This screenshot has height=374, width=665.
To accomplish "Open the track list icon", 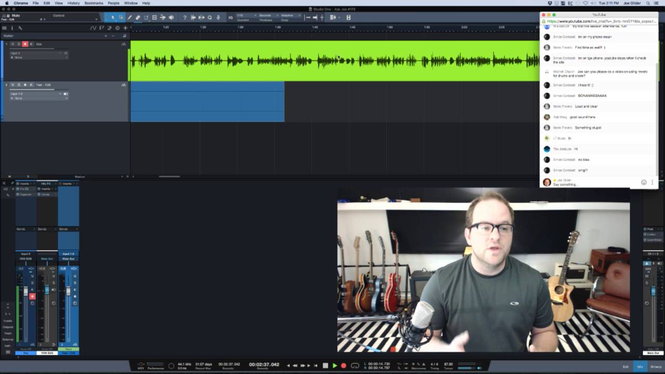I will [5, 28].
